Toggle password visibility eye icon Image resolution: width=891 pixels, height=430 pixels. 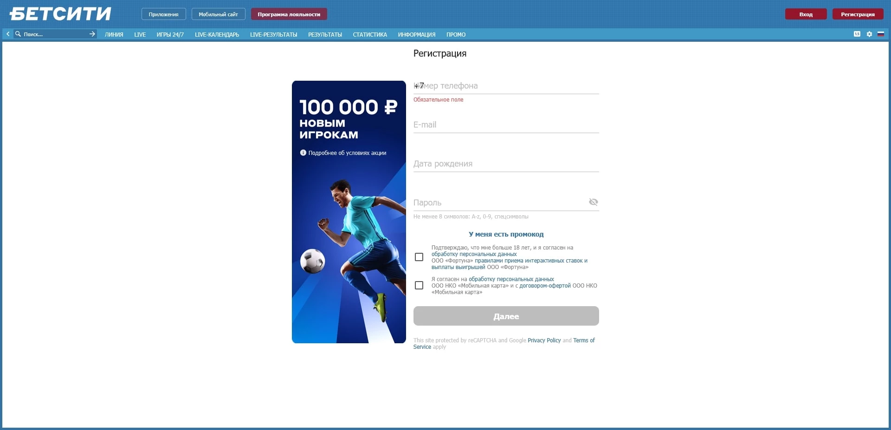click(593, 202)
